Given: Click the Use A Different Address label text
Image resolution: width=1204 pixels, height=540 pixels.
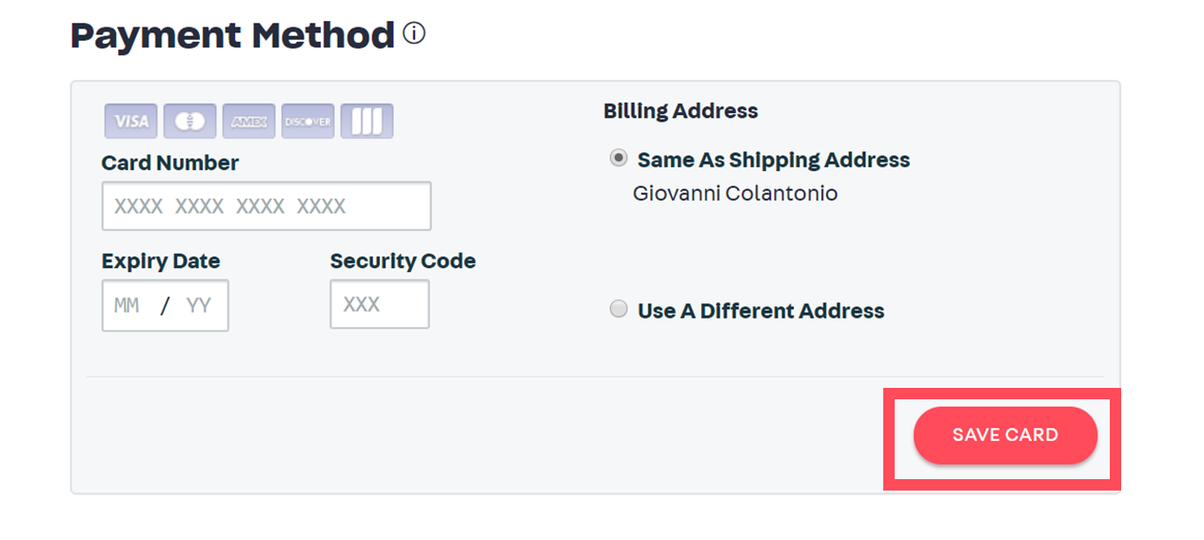Looking at the screenshot, I should [x=760, y=311].
